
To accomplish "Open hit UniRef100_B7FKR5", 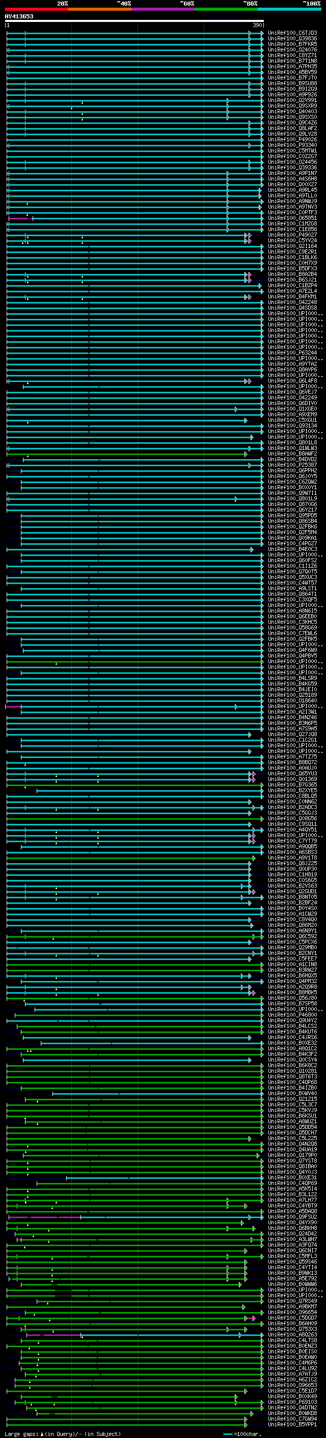I will click(292, 44).
